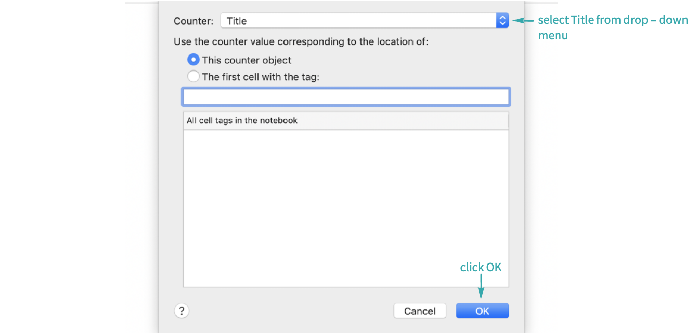The image size is (697, 334).
Task: Click the "click OK" annotation text
Action: [481, 267]
